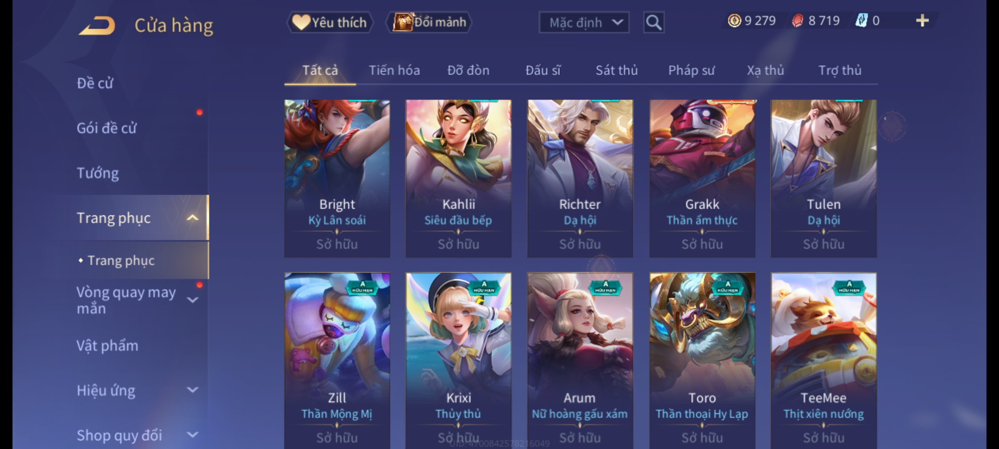Image resolution: width=999 pixels, height=449 pixels.
Task: Collapse the Trang phục sidebar section
Action: coord(192,217)
